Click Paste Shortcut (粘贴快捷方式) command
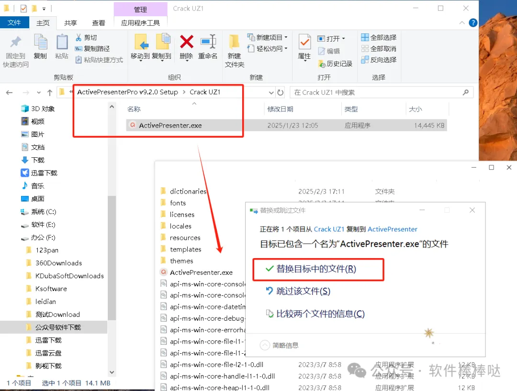This screenshot has width=517, height=391. click(99, 60)
